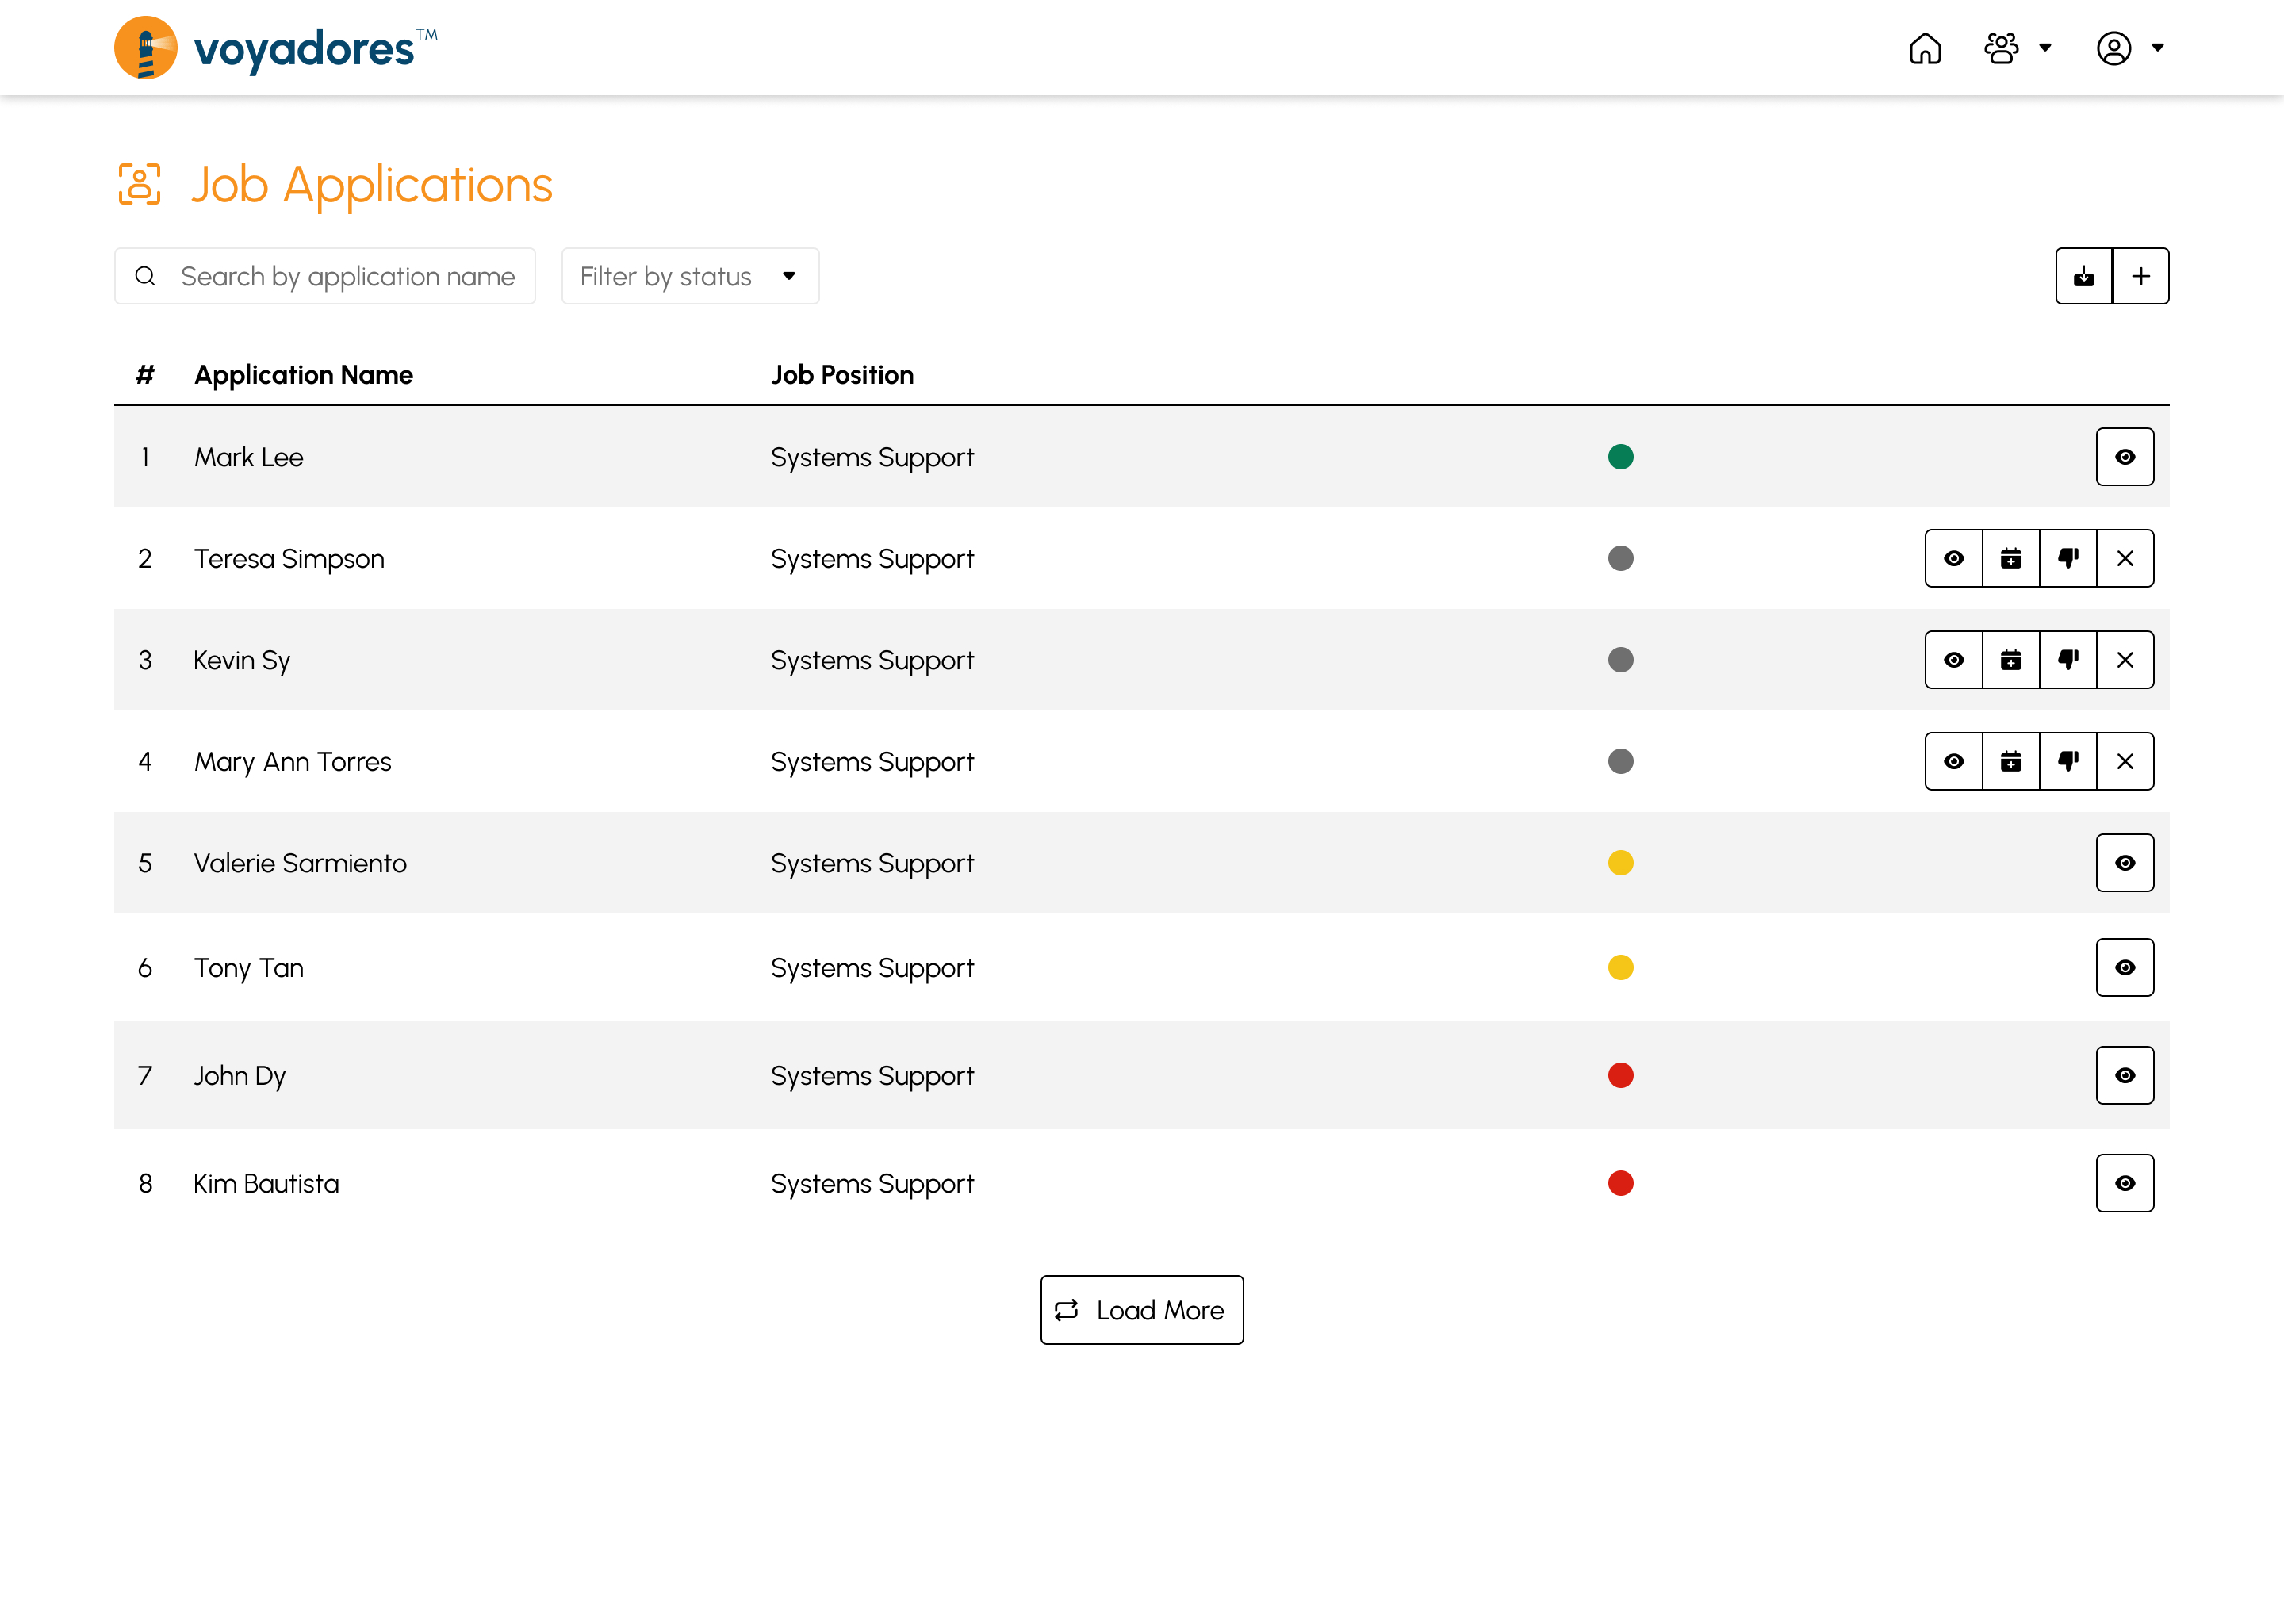Select the John Dy name cell
This screenshot has width=2284, height=1624.
(x=240, y=1075)
